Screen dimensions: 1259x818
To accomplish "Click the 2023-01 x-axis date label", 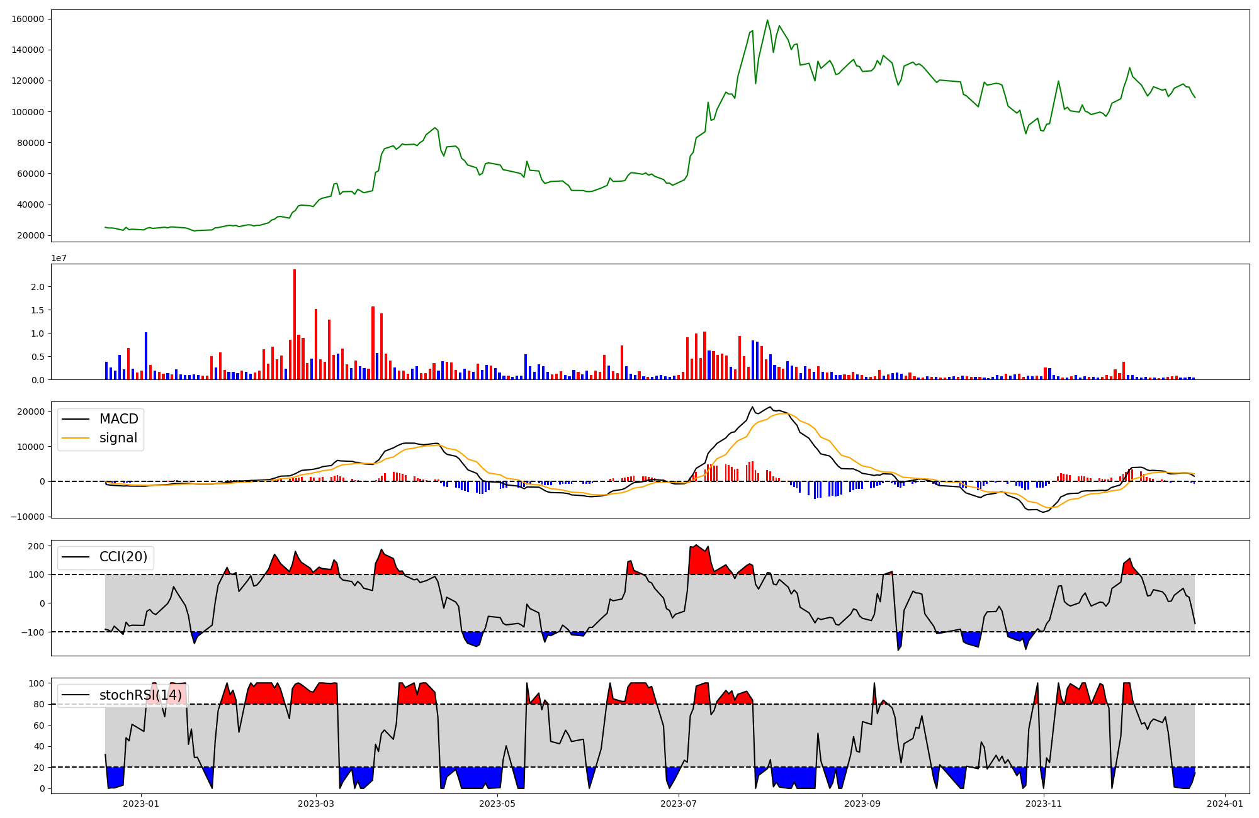I will [141, 804].
